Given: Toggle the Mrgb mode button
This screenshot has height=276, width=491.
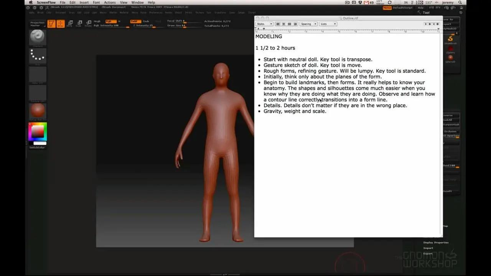Looking at the screenshot, I should (97, 21).
